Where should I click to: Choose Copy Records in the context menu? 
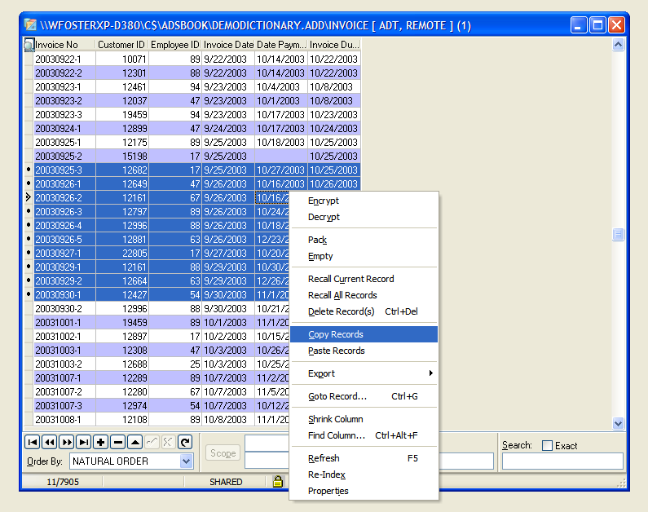364,334
